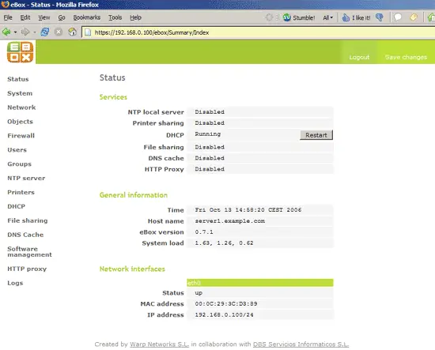435x350 pixels.
Task: Reload the page with the refresh icon
Action: pos(44,32)
